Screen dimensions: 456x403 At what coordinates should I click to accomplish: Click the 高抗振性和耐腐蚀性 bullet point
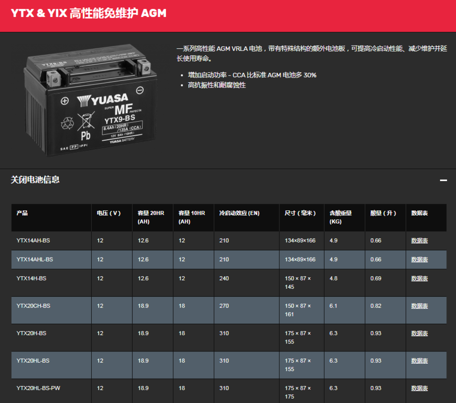[217, 85]
